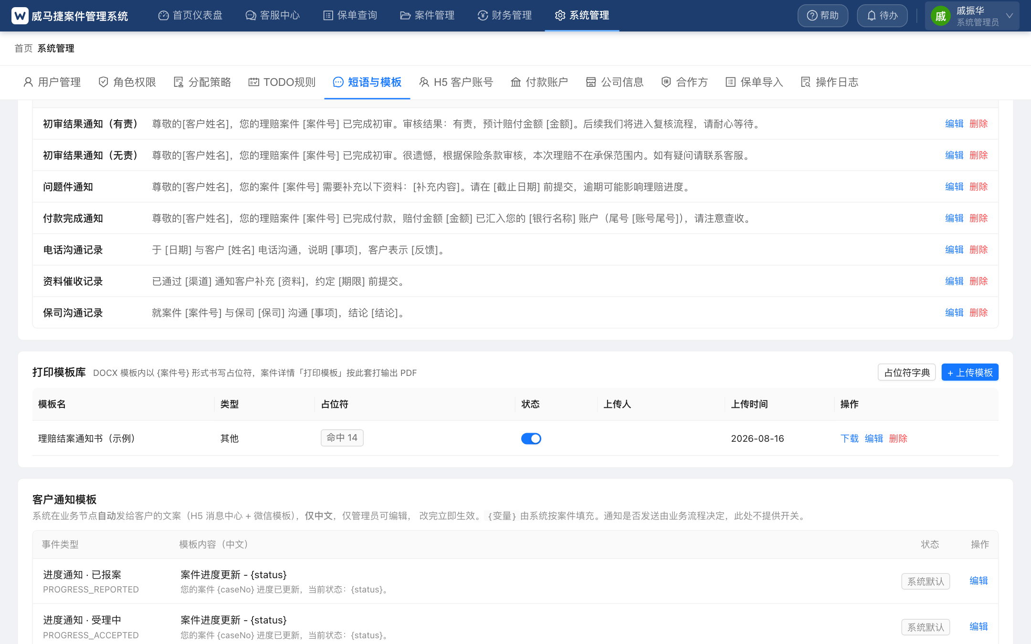
Task: Click the 客户通知模板 section title
Action: pyautogui.click(x=64, y=499)
